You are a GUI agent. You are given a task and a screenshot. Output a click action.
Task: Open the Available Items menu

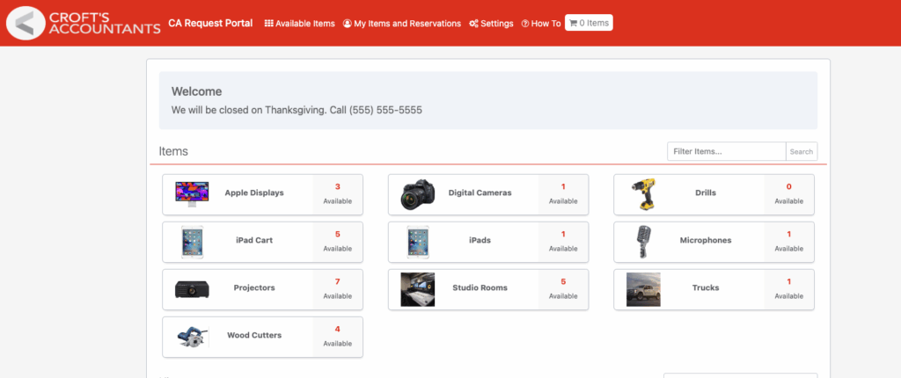pyautogui.click(x=299, y=24)
